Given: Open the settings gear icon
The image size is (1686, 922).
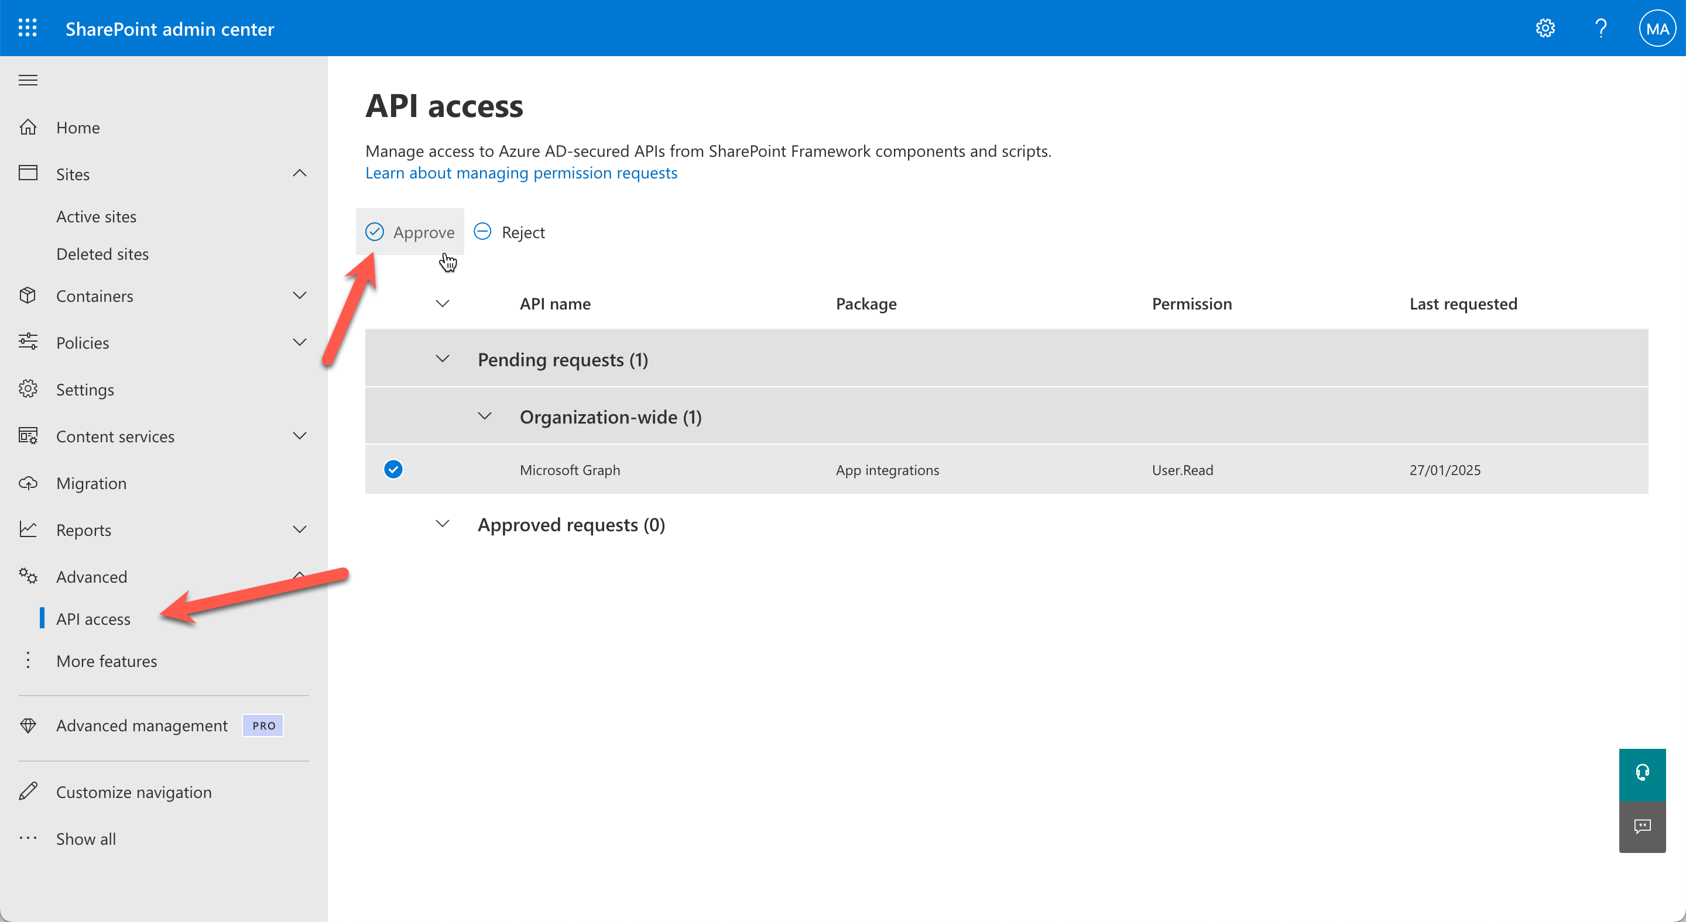Looking at the screenshot, I should pyautogui.click(x=1545, y=27).
